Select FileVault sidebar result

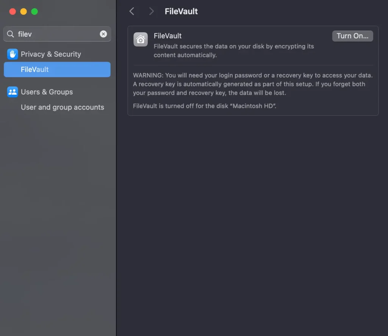tap(57, 70)
